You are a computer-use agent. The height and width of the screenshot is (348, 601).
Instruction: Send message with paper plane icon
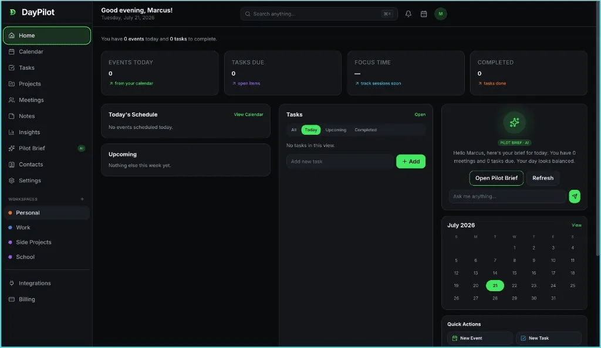[x=574, y=197]
